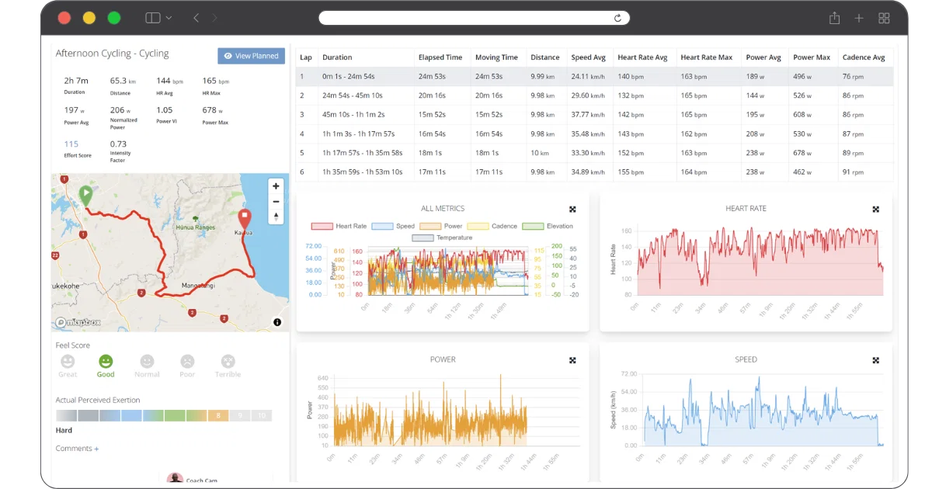Viewport: 932px width, 489px height.
Task: Open the browser sidebar dropdown chevron
Action: click(x=169, y=18)
